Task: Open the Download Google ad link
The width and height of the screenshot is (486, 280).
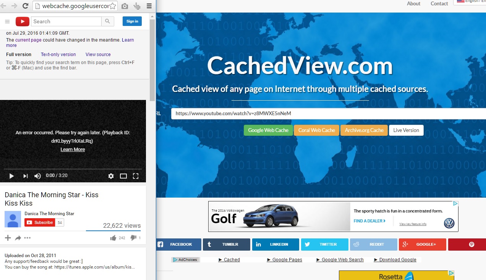Action: tap(395, 260)
